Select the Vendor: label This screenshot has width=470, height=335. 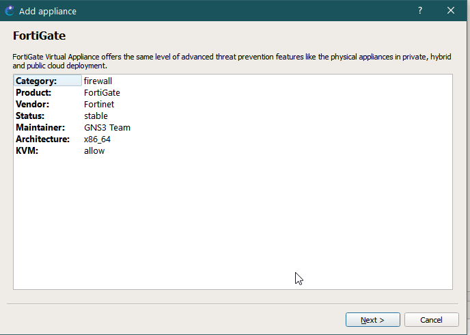(32, 105)
